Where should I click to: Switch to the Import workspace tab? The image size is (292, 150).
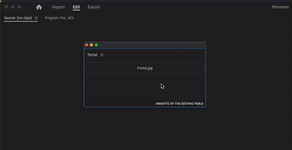point(58,7)
